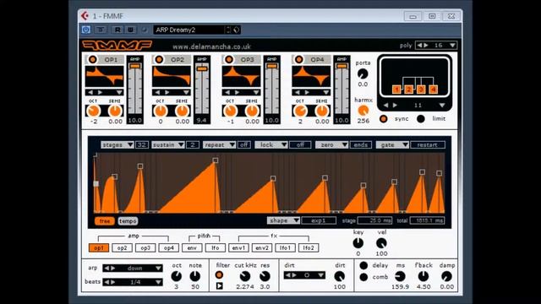
Task: Select next OP3 waveform arrow
Action: [x=237, y=92]
